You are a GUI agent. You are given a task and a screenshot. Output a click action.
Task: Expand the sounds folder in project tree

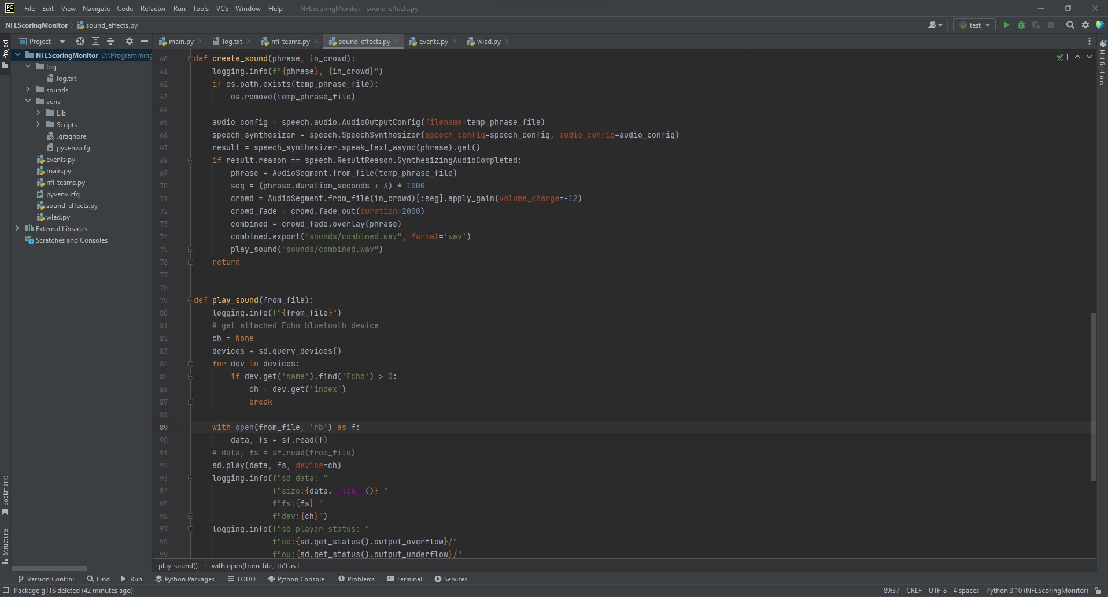pos(28,90)
